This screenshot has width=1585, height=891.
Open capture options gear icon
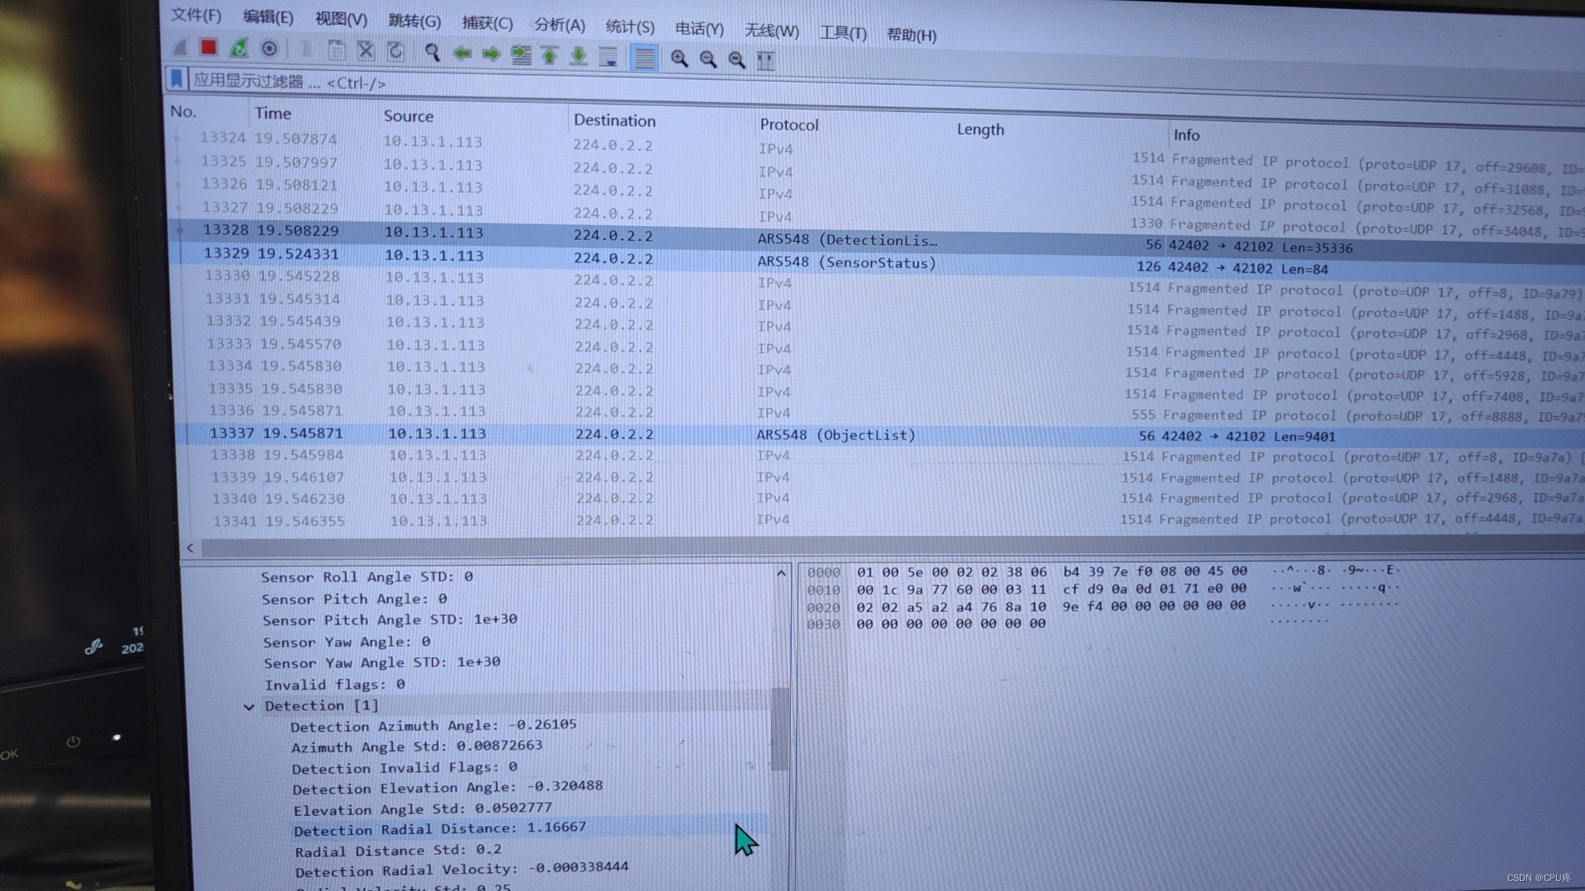269,49
